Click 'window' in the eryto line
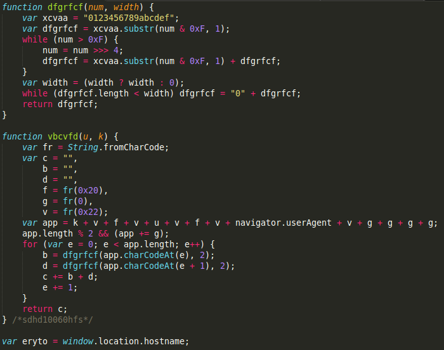Screen dimensions: 444x350 coord(78,341)
